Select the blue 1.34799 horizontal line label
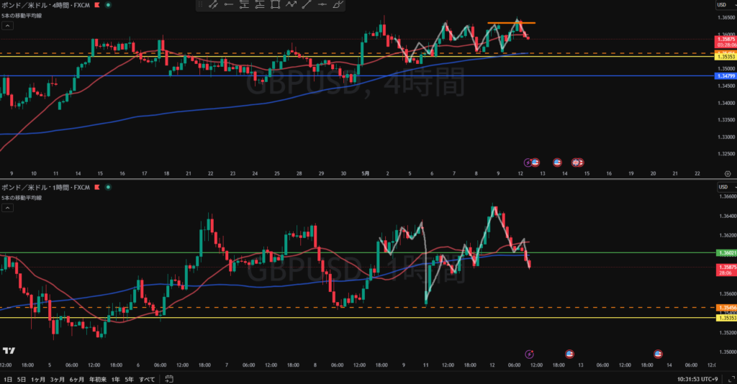737x384 pixels. (x=725, y=76)
